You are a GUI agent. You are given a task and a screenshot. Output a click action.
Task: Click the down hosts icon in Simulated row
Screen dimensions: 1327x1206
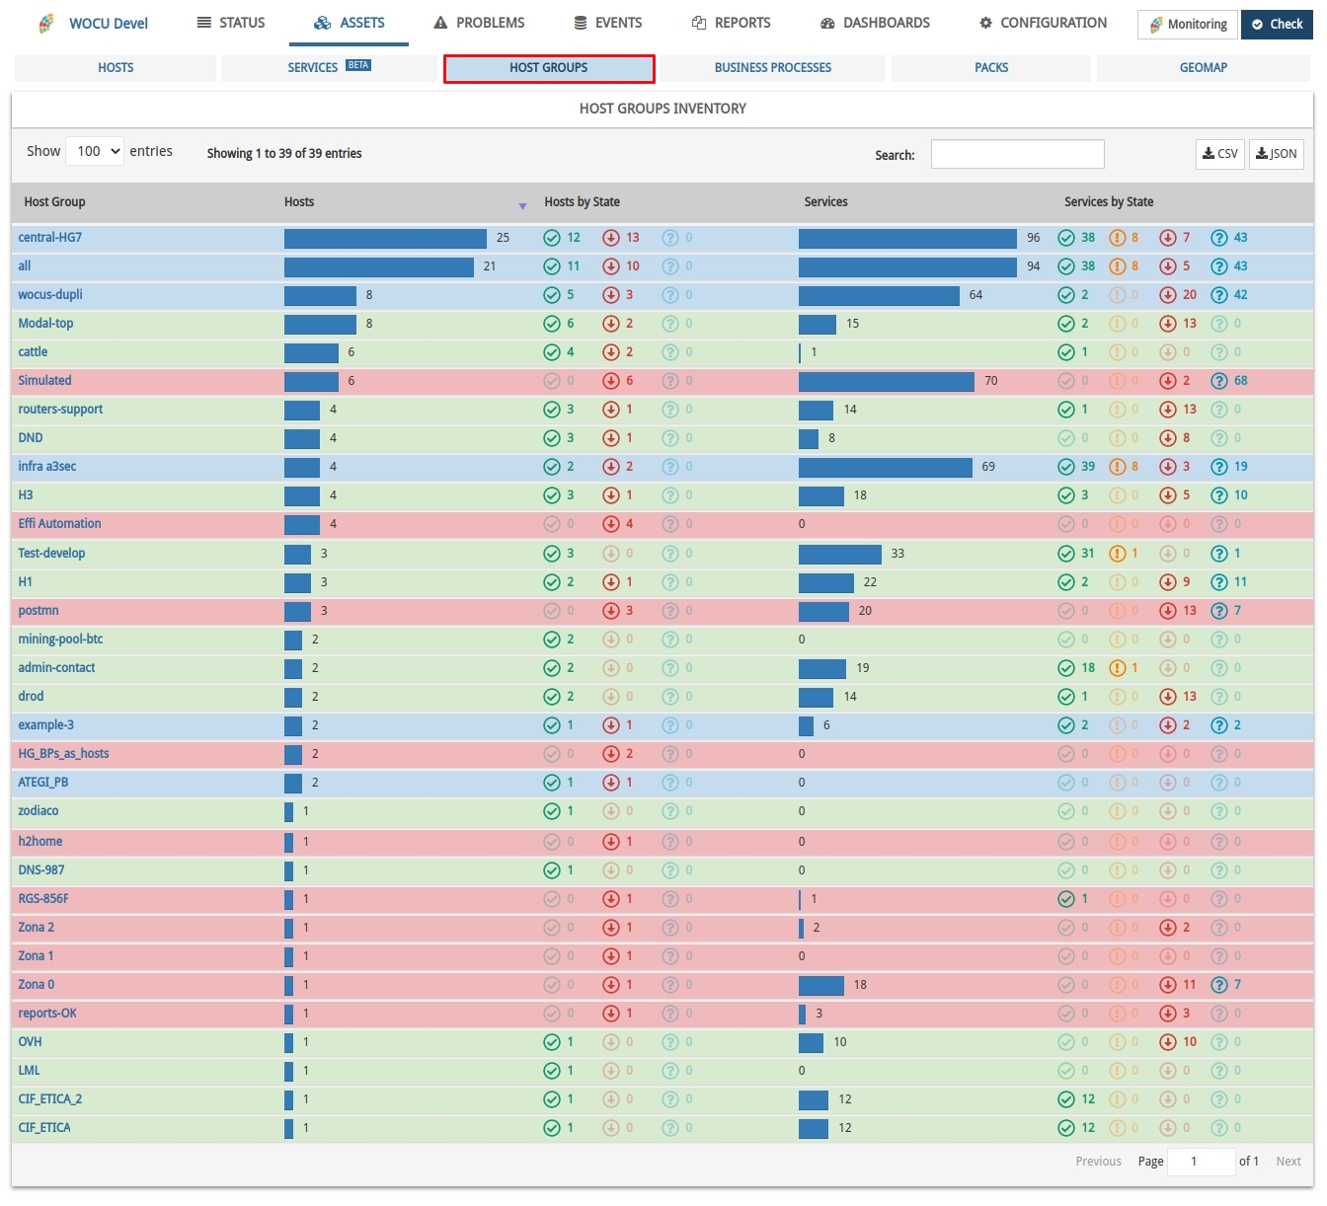[611, 381]
